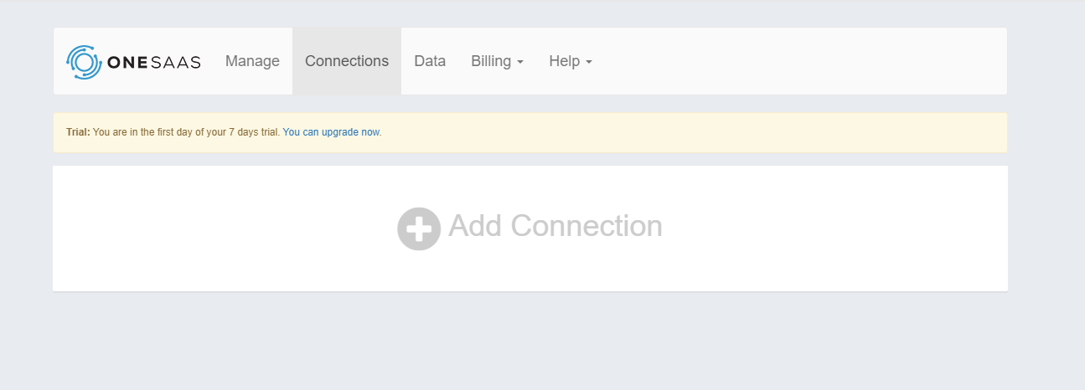Click the 7 days trial message text
Screen dimensions: 1085x390
pyautogui.click(x=186, y=132)
